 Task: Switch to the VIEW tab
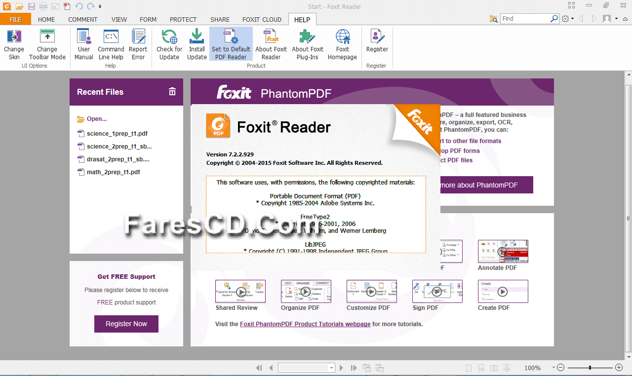(x=119, y=19)
